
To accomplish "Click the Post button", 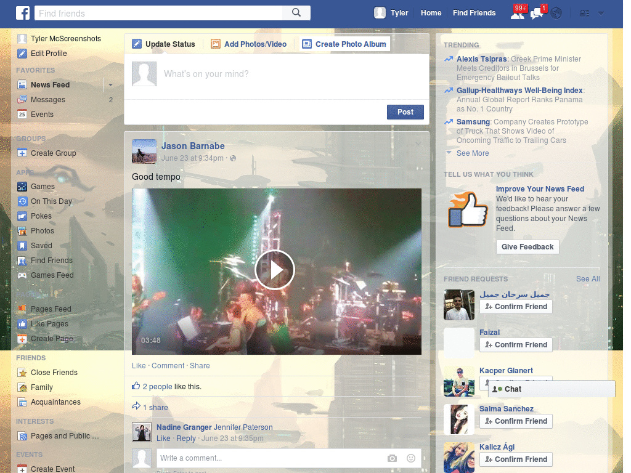I will [x=405, y=112].
